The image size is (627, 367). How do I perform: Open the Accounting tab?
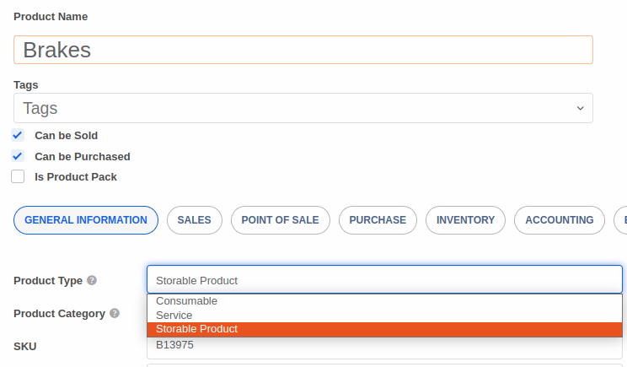point(560,220)
